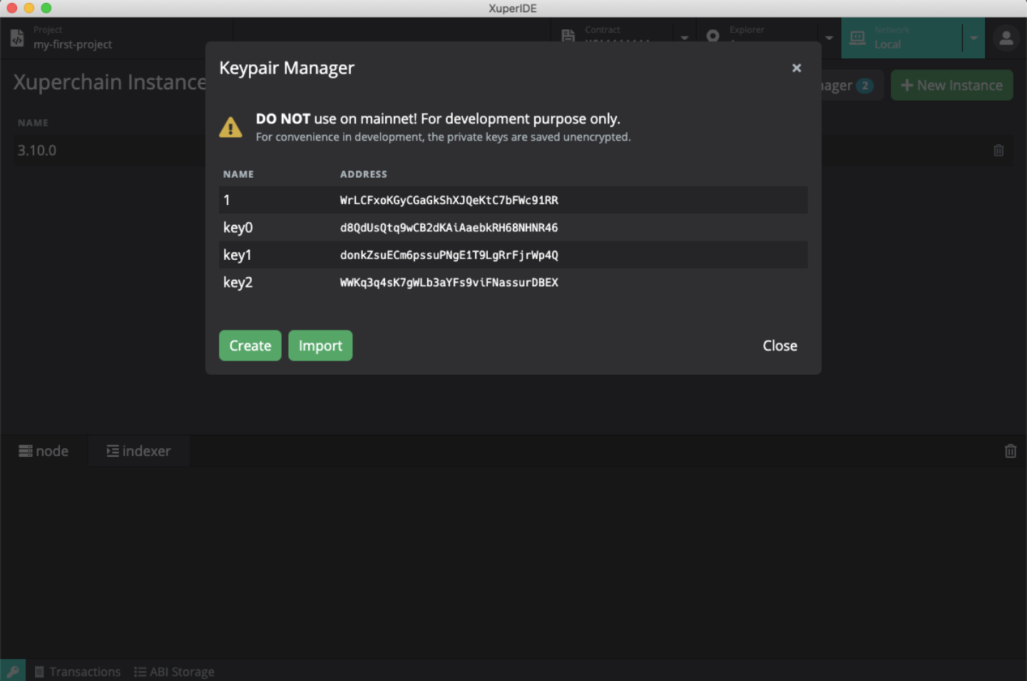
Task: Open Transactions in the status bar
Action: (x=78, y=672)
